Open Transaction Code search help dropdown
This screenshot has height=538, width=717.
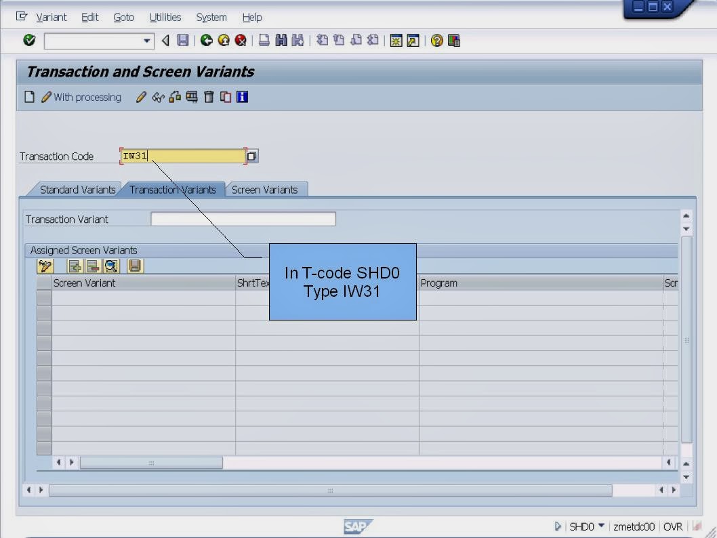coord(251,155)
